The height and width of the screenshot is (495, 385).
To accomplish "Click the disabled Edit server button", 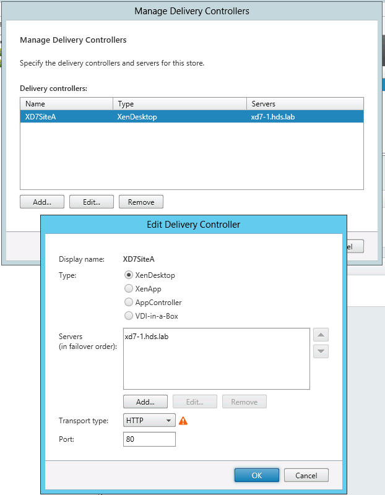I will click(194, 402).
